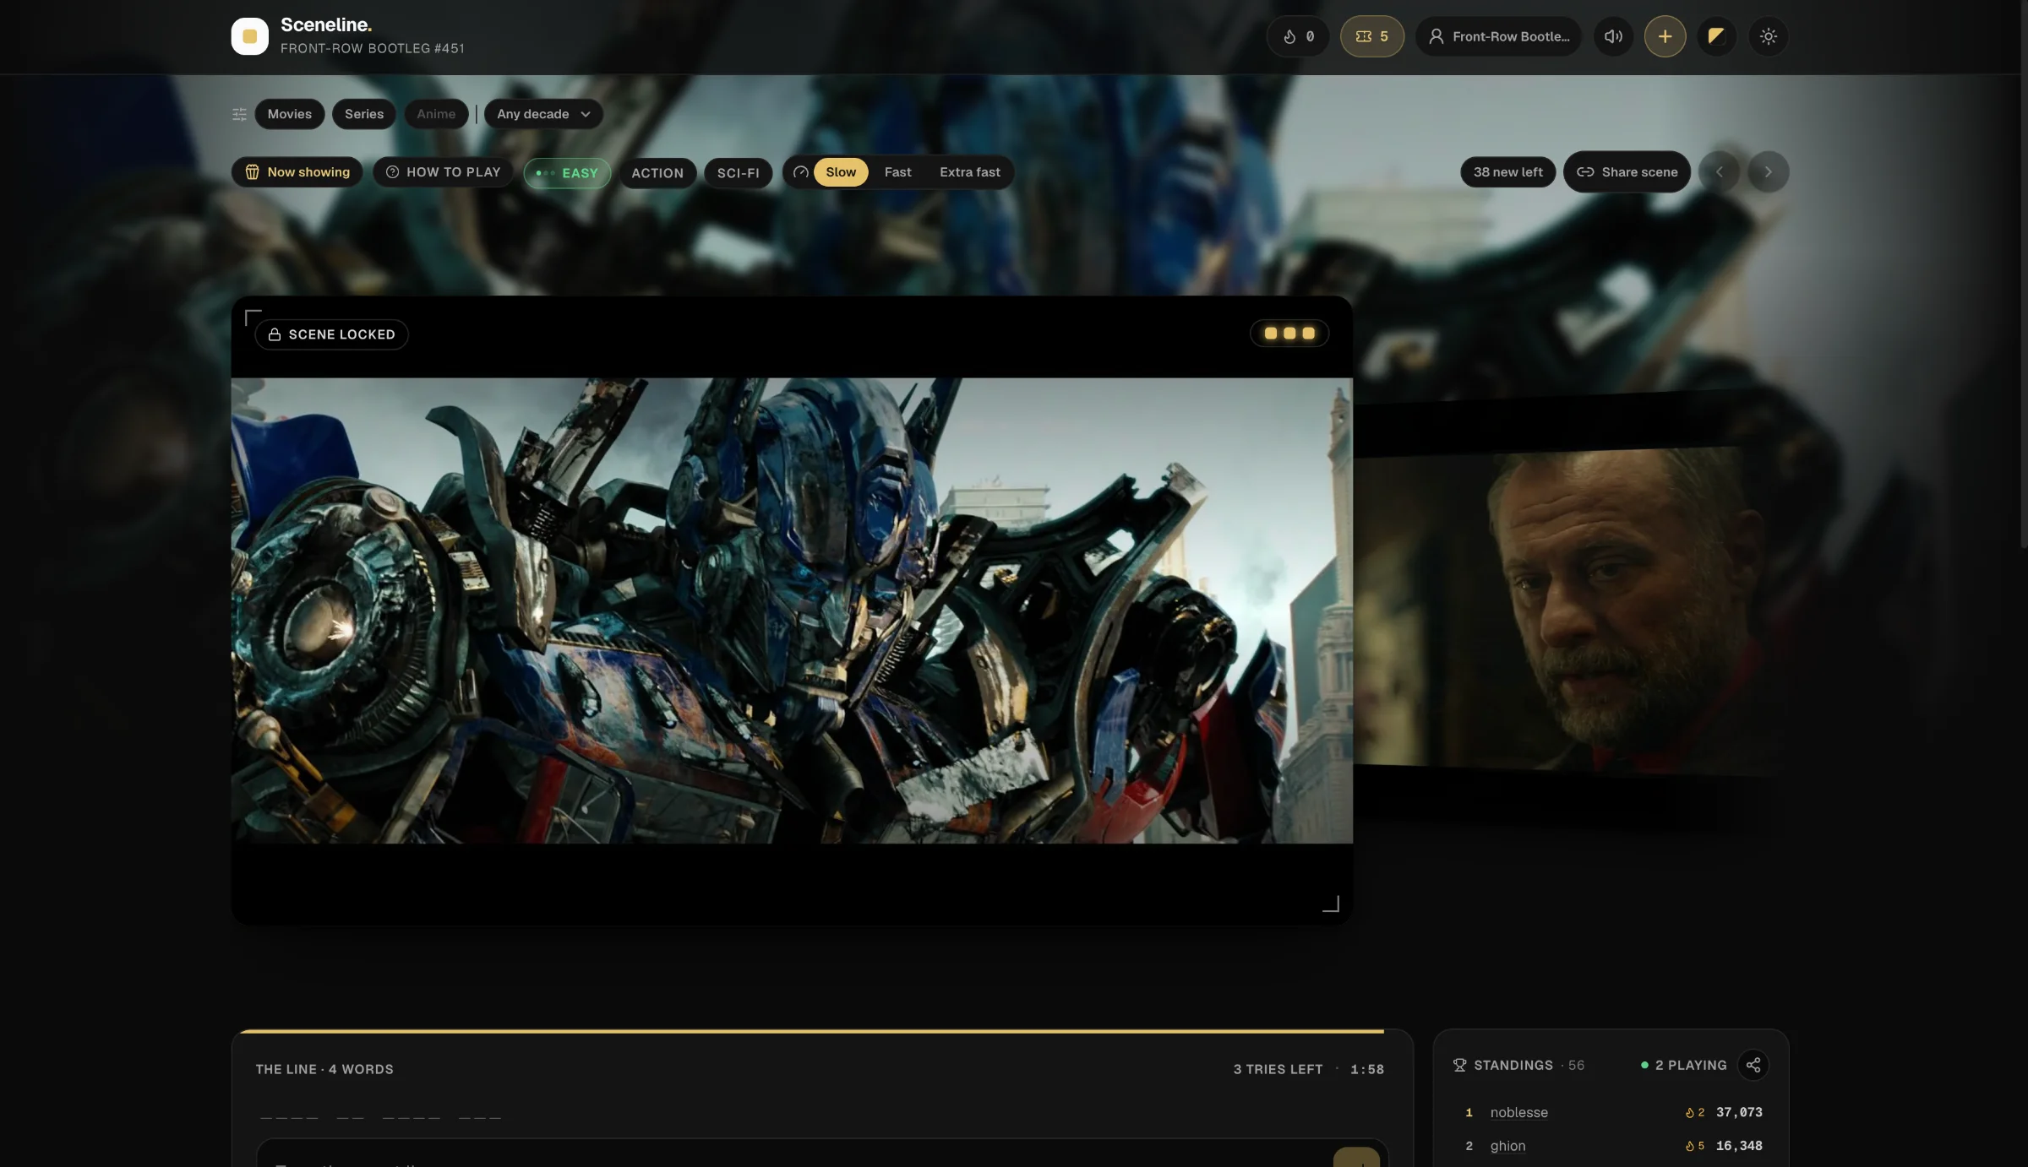
Task: Click the Transformers scene image
Action: point(792,611)
